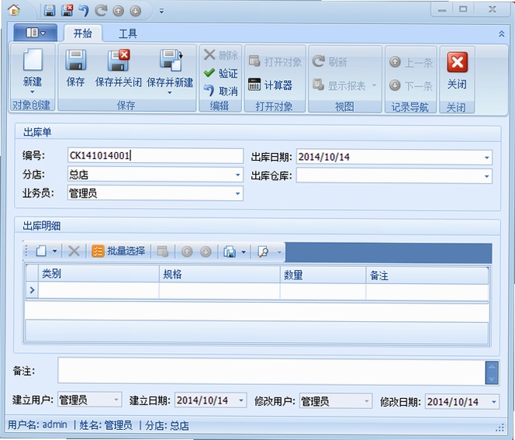
Task: Click move up arrow in detail toolbar
Action: coord(187,252)
